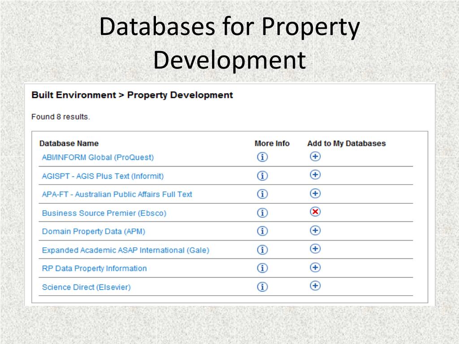This screenshot has width=459, height=344.
Task: Click info icon for Business Source Premier
Action: point(262,213)
